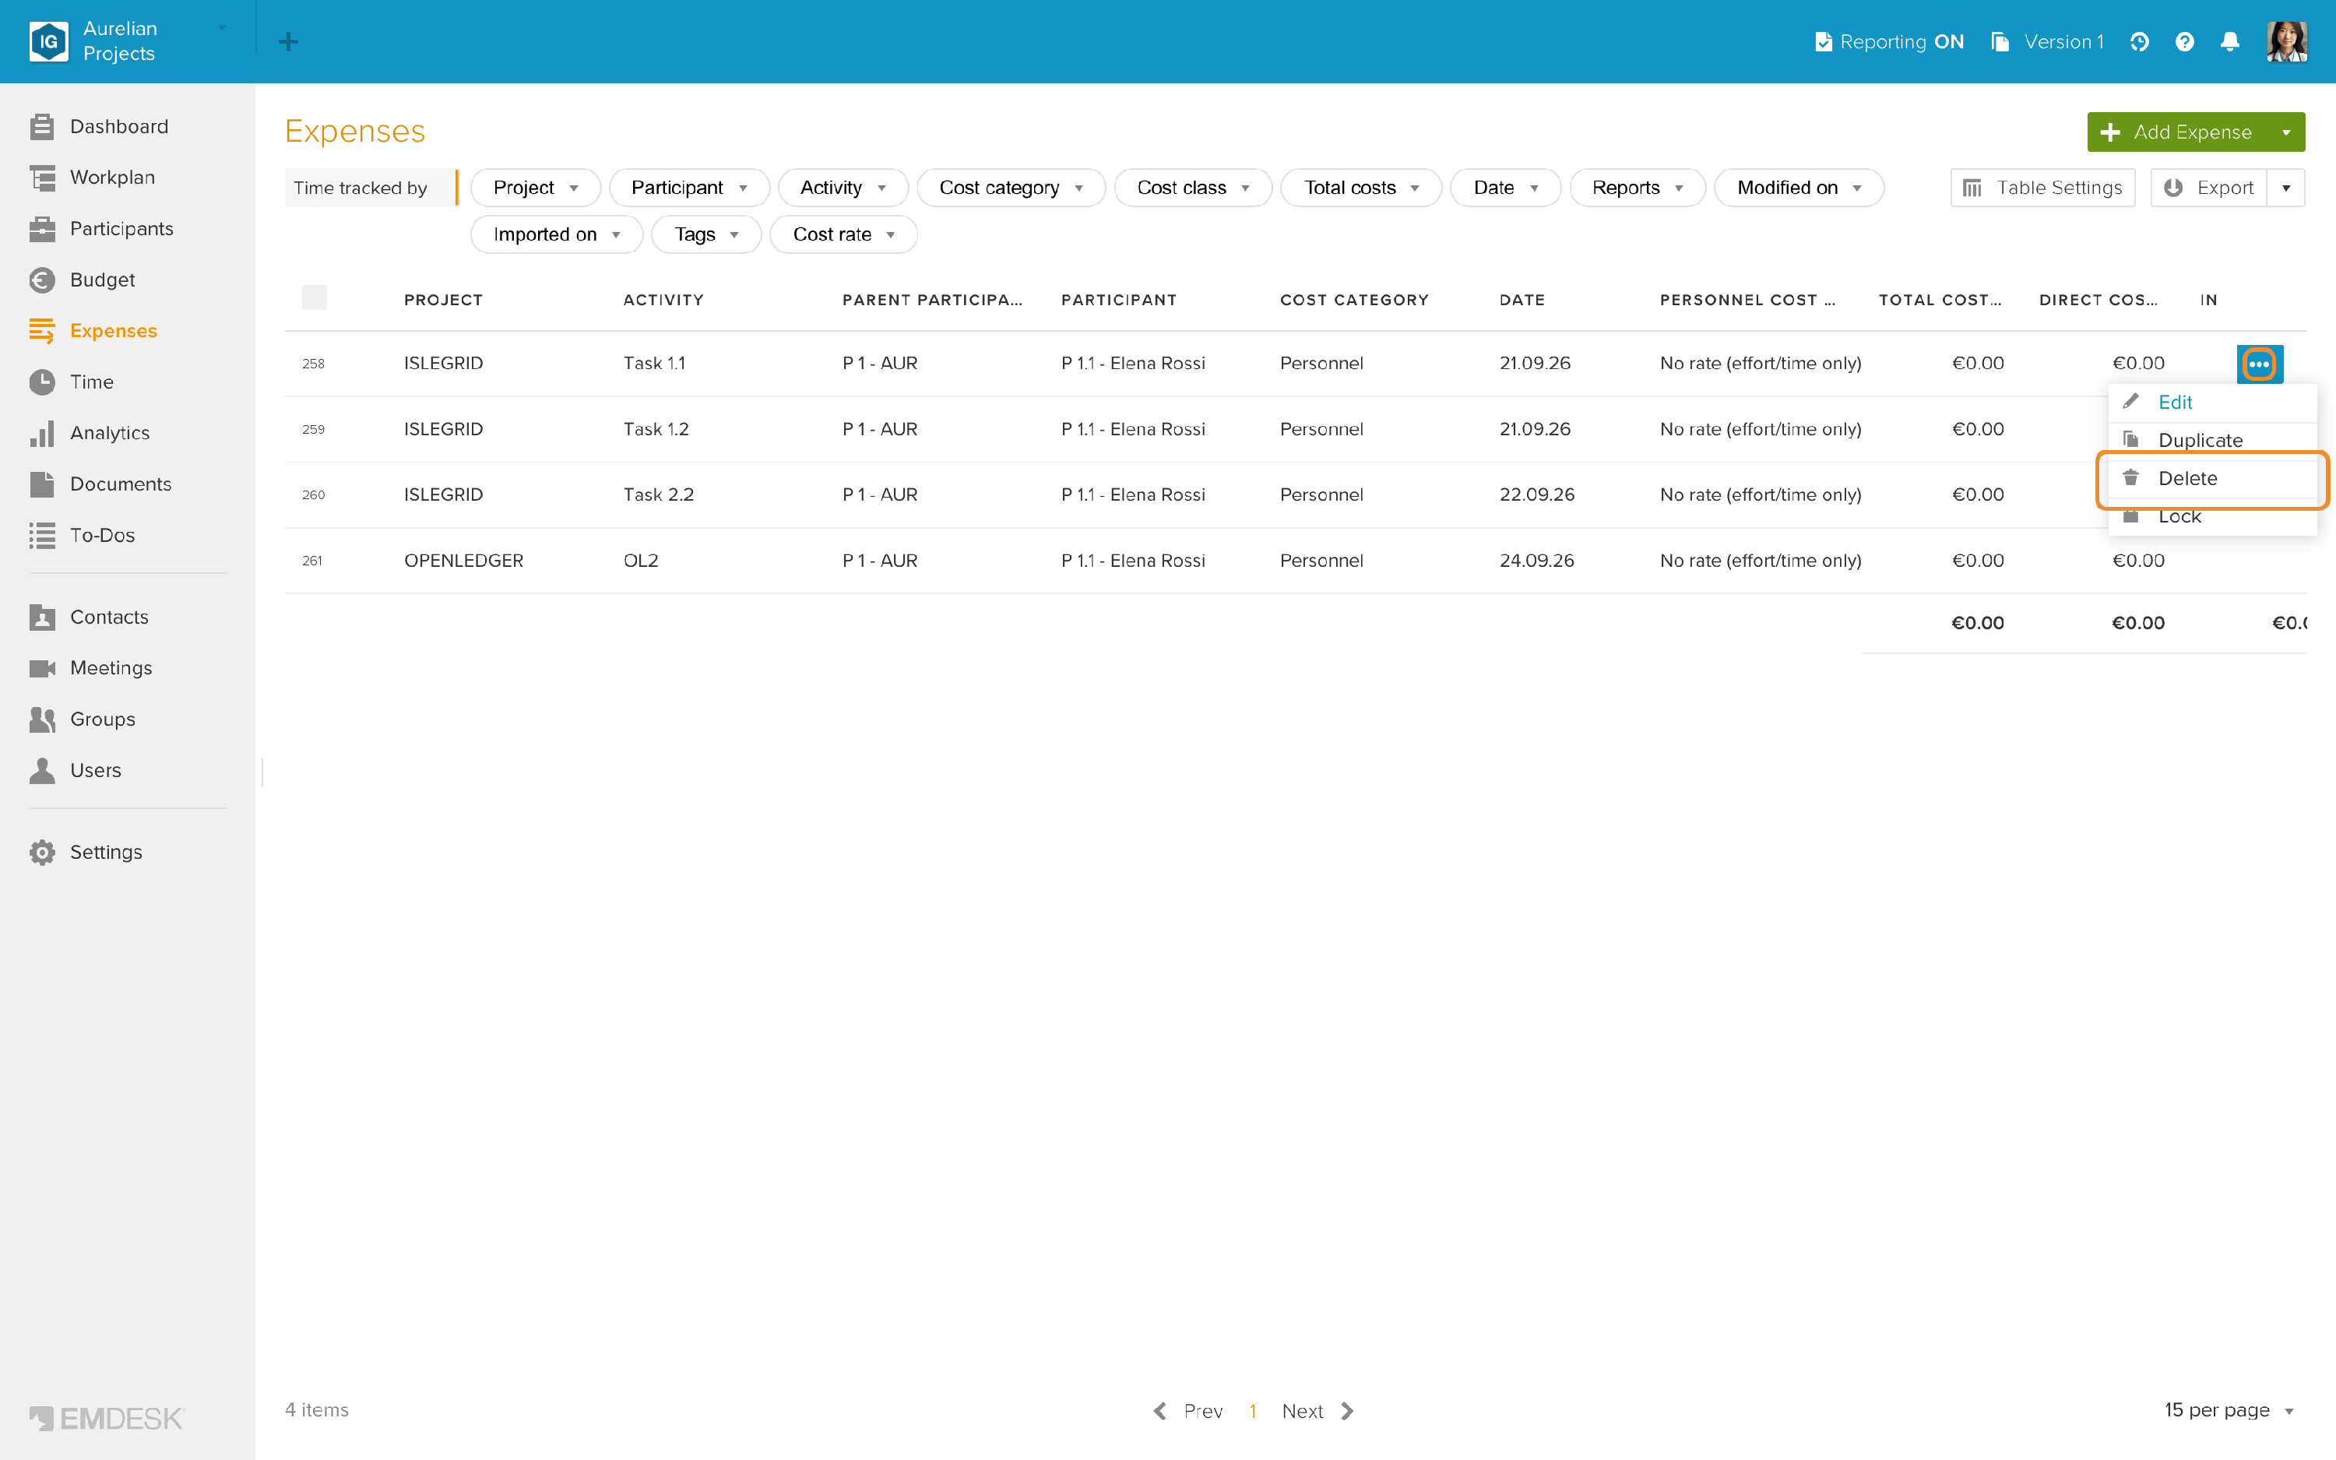Click the Export button

2208,188
